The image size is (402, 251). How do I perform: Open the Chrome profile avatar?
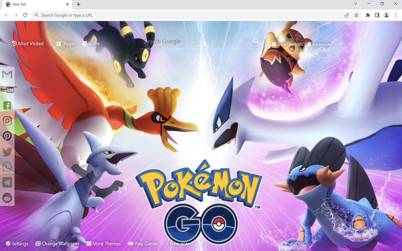click(387, 15)
